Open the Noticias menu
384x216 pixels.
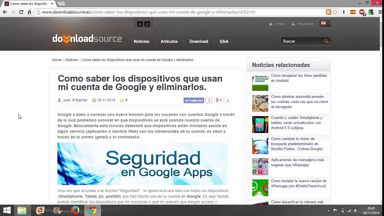point(142,41)
